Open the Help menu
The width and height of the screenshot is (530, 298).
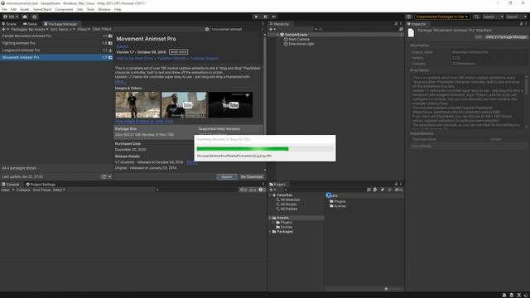(x=118, y=9)
